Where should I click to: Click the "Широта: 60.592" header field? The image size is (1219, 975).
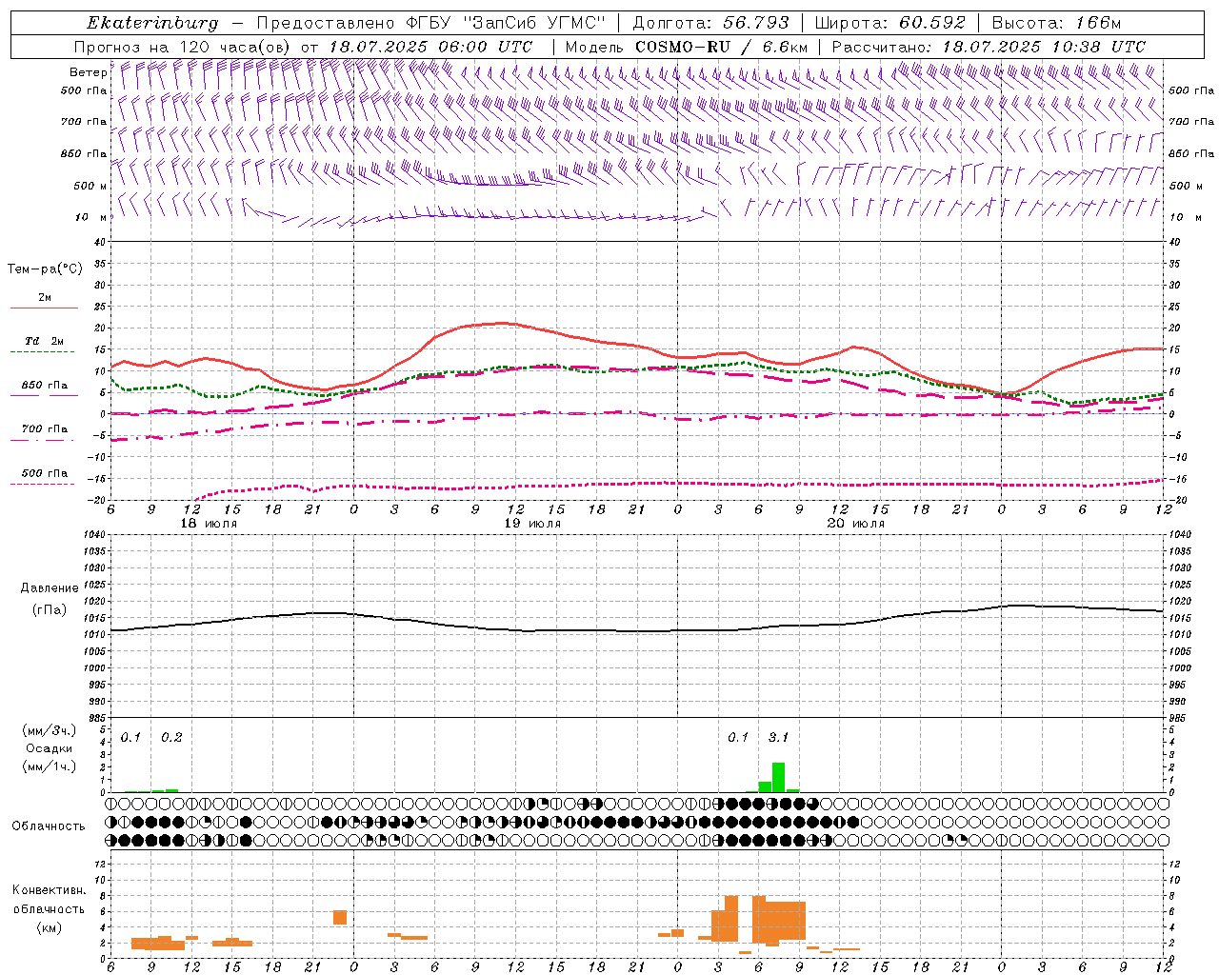point(890,23)
